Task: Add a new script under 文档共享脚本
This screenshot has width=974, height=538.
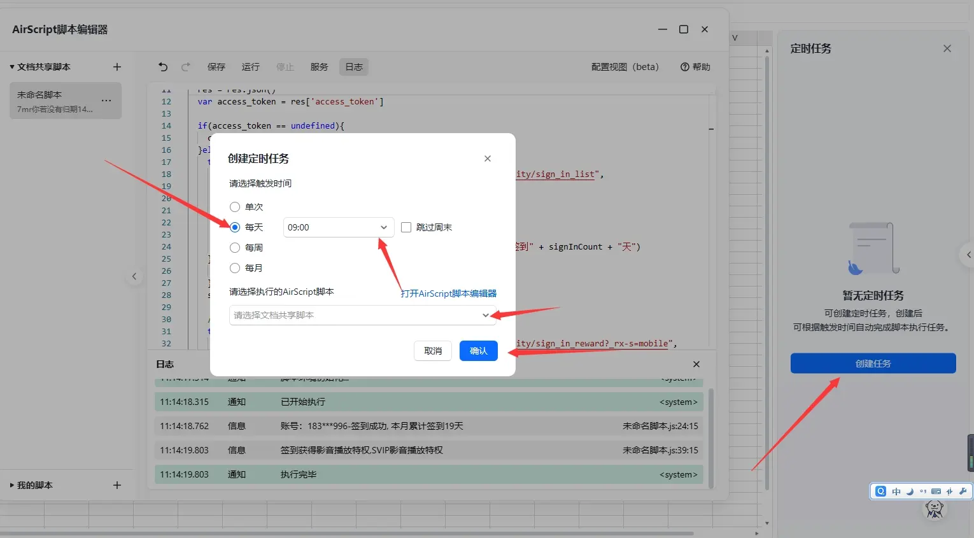Action: [x=116, y=67]
